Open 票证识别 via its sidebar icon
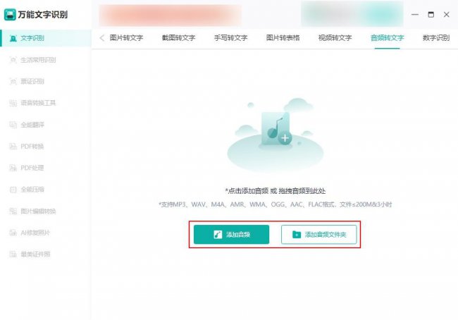458x320 pixels. [13, 81]
